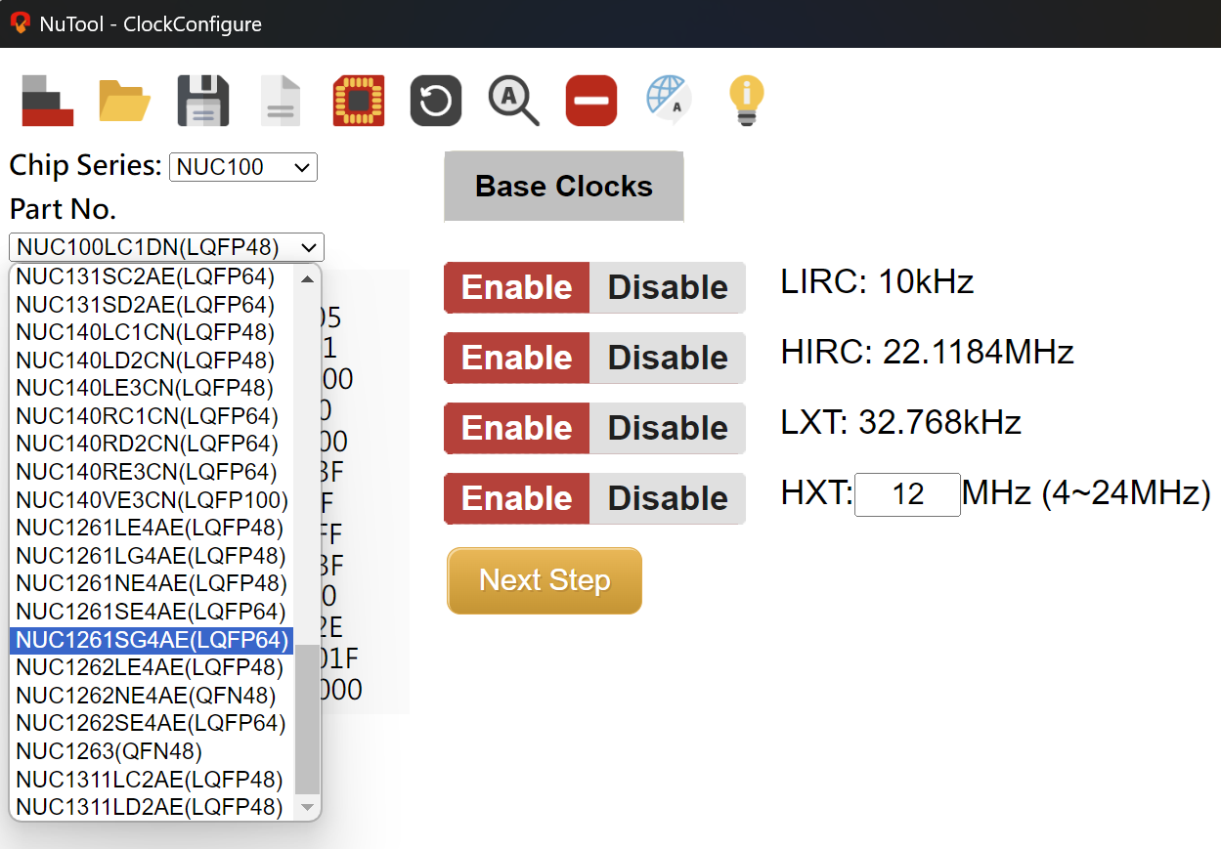This screenshot has width=1221, height=849.
Task: Click the list scrollbar down arrow
Action: [307, 807]
